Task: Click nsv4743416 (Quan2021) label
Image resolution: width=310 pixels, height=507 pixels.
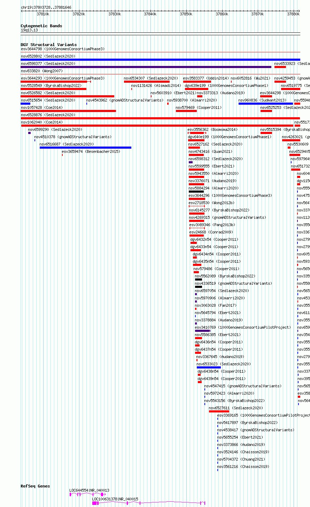Action: click(x=210, y=151)
